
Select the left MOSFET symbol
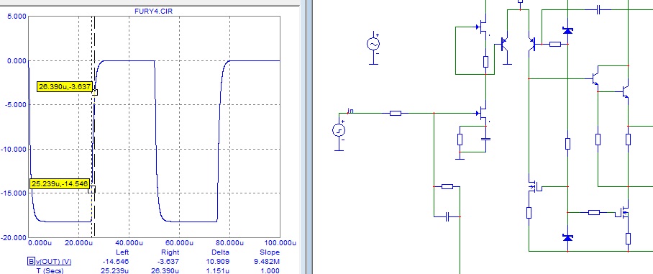tap(535, 186)
